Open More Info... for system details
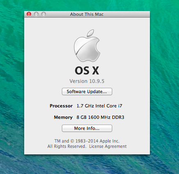 [x=87, y=128]
